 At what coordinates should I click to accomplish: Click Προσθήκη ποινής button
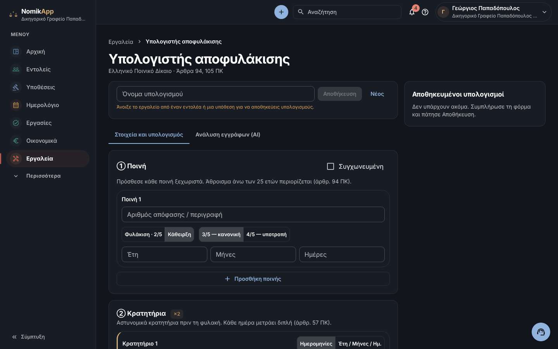[253, 279]
